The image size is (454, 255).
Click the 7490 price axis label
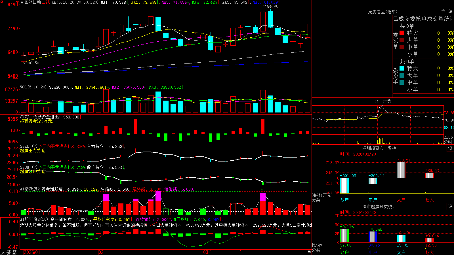(13, 28)
